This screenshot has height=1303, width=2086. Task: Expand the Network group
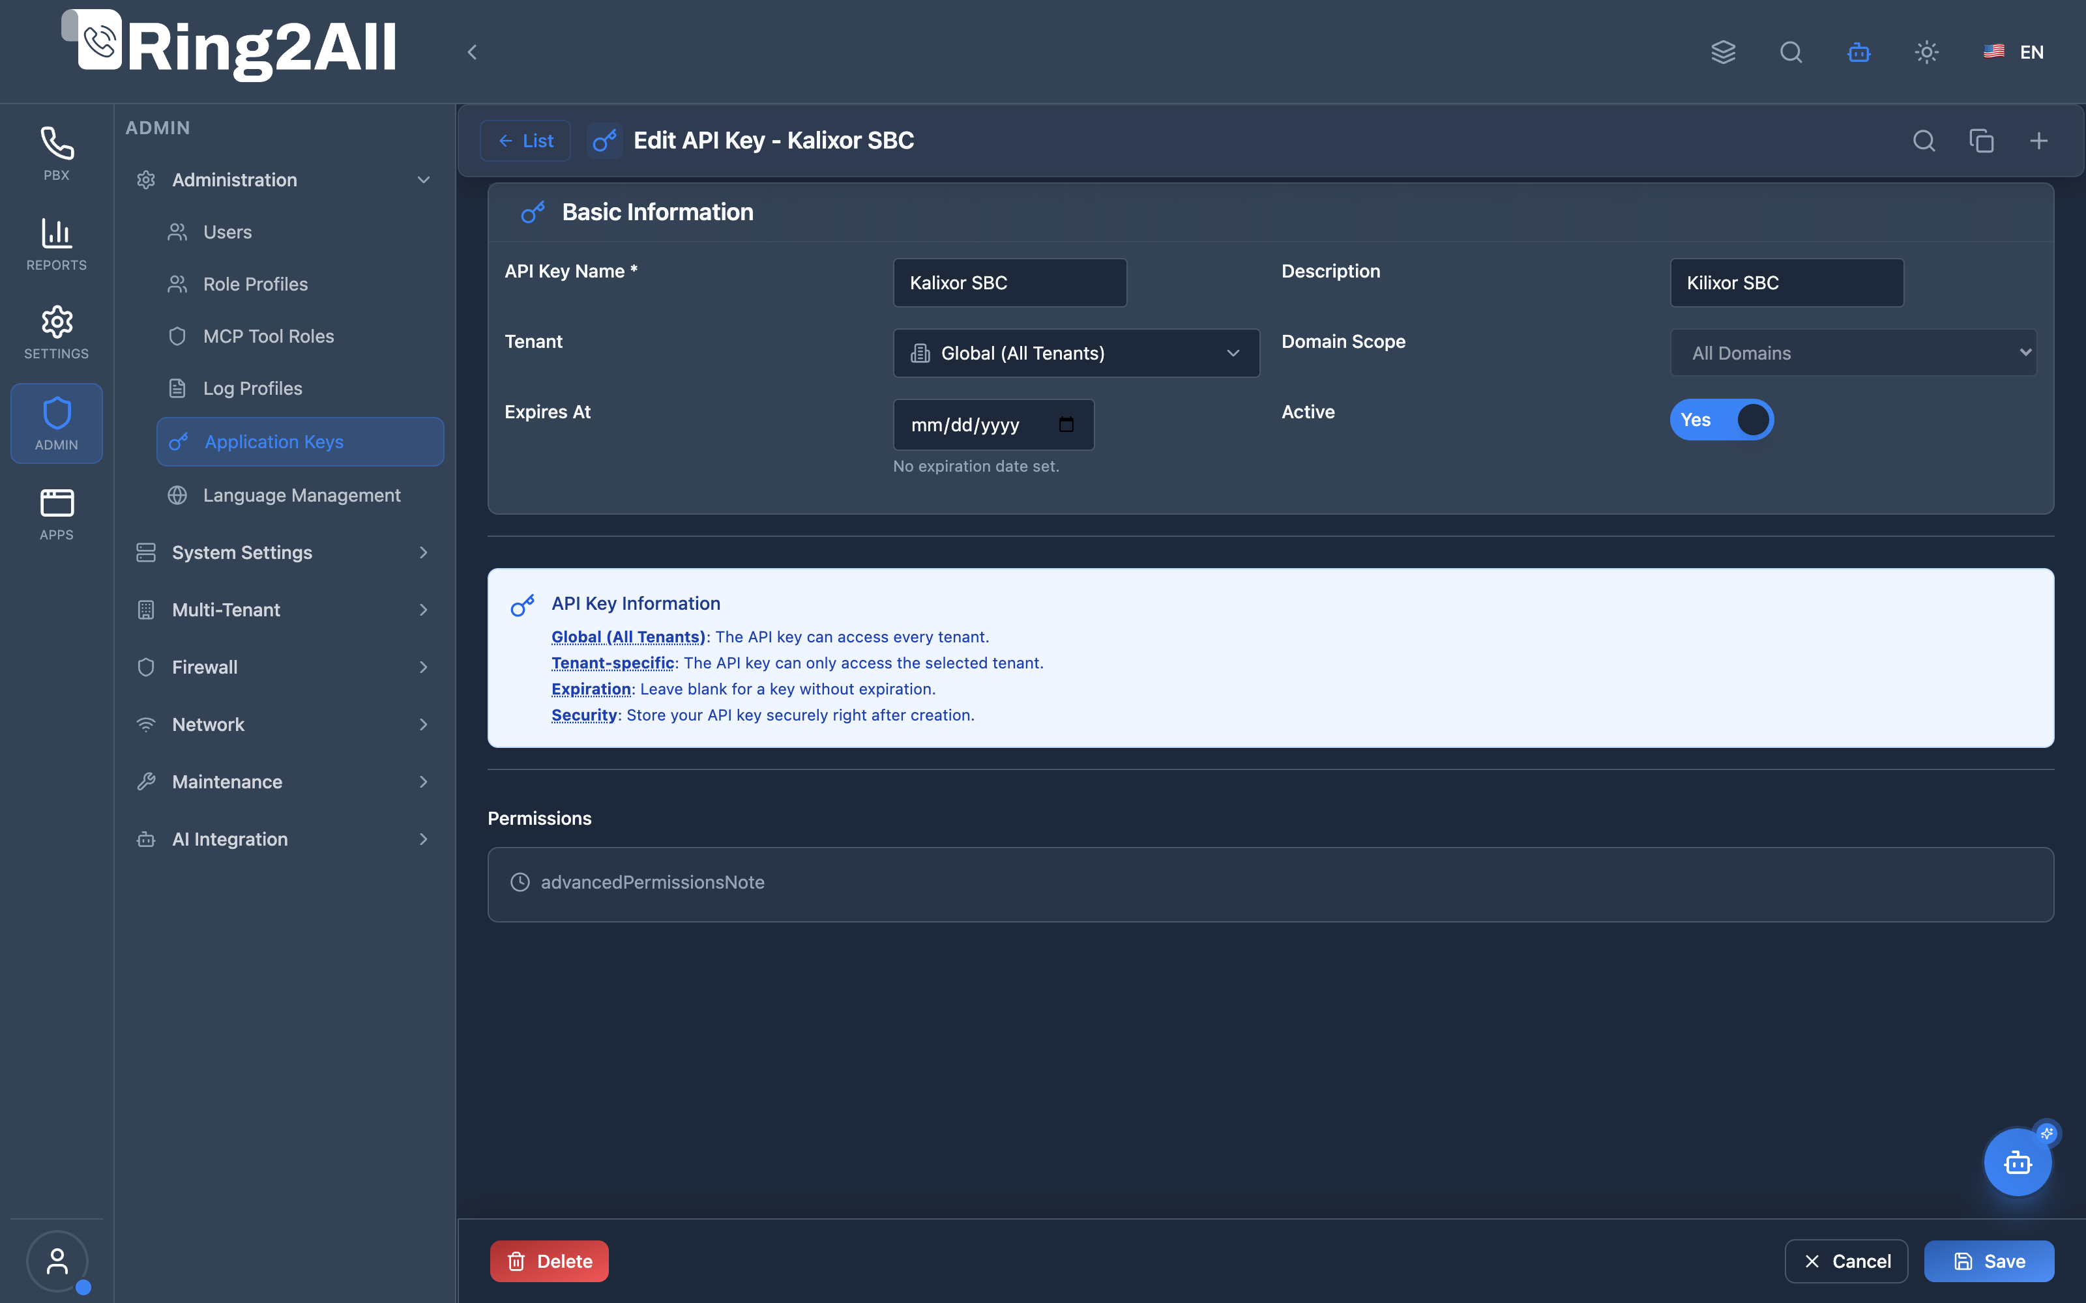(x=284, y=724)
